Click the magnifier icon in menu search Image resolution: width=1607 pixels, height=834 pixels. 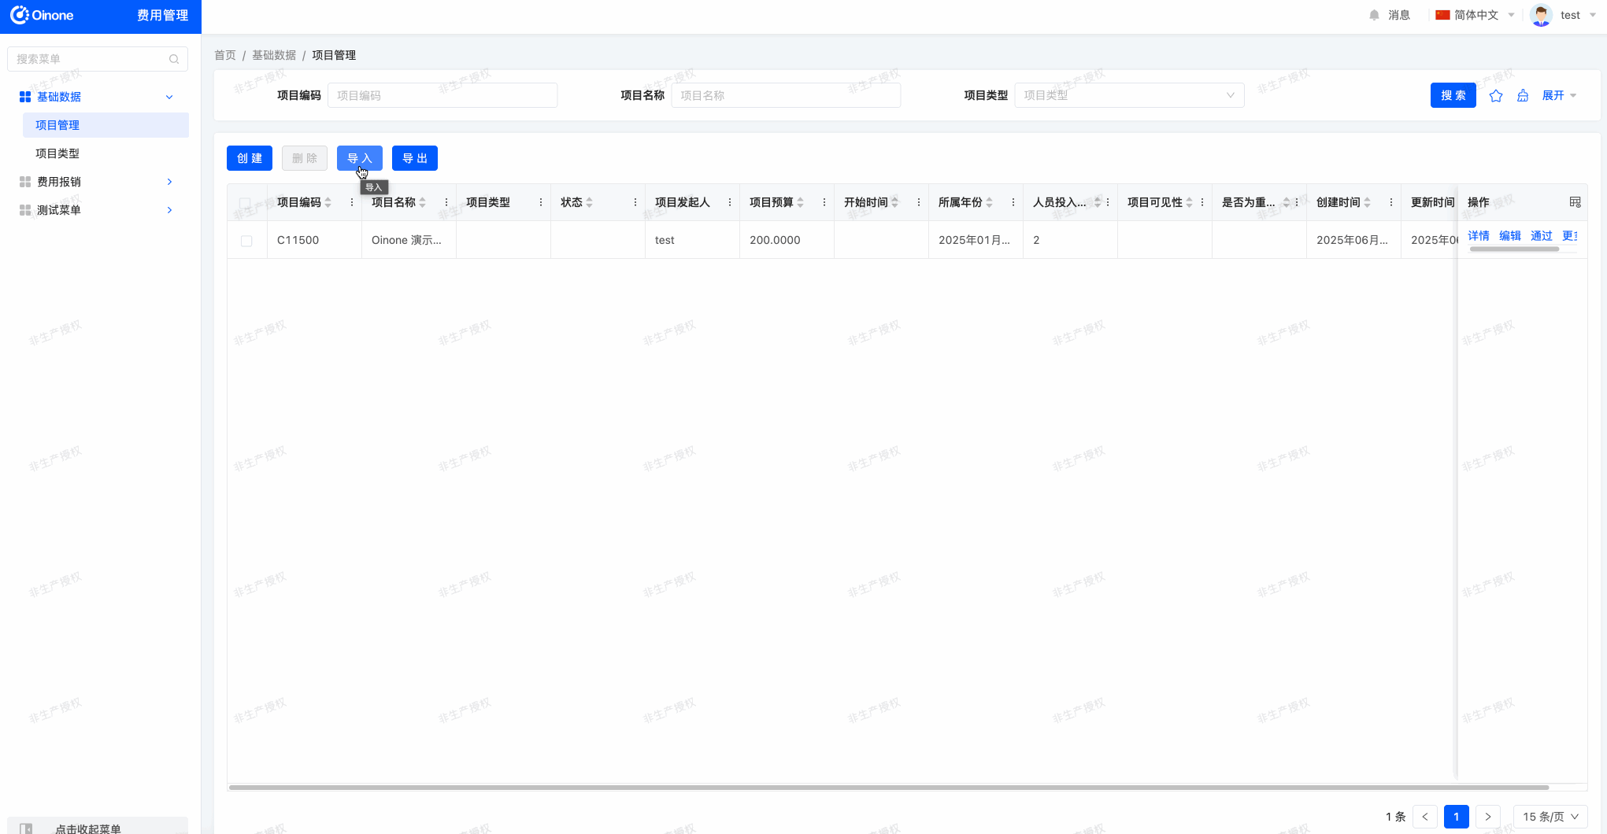174,59
